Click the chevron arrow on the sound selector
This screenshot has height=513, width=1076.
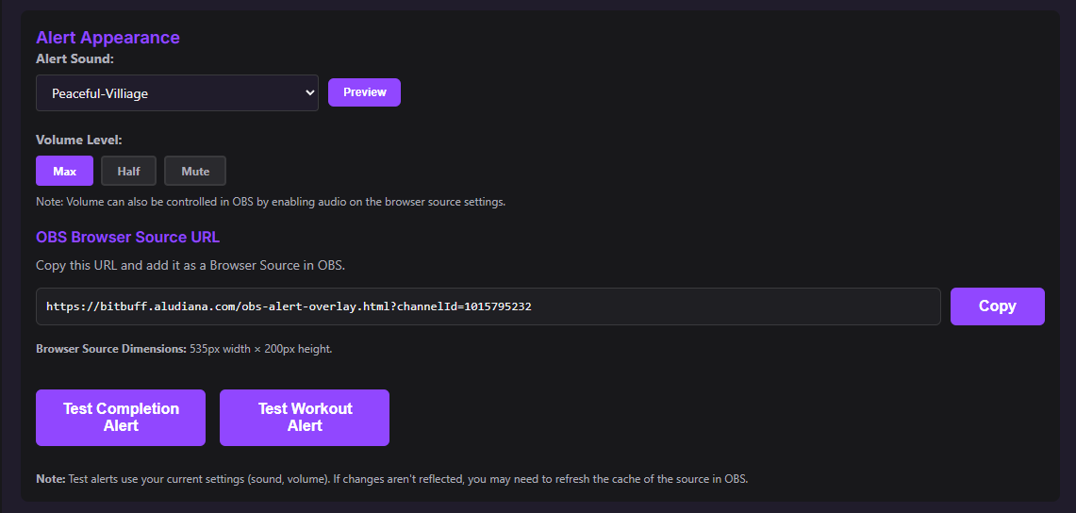[x=309, y=93]
